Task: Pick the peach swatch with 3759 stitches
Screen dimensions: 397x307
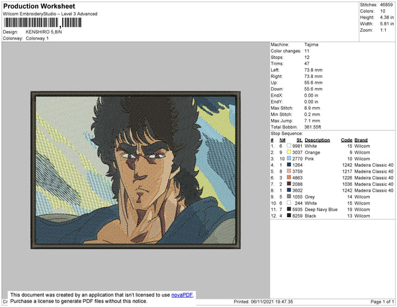Action: [x=288, y=171]
